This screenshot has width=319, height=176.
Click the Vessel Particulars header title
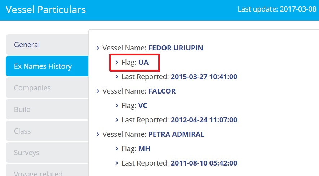point(46,10)
